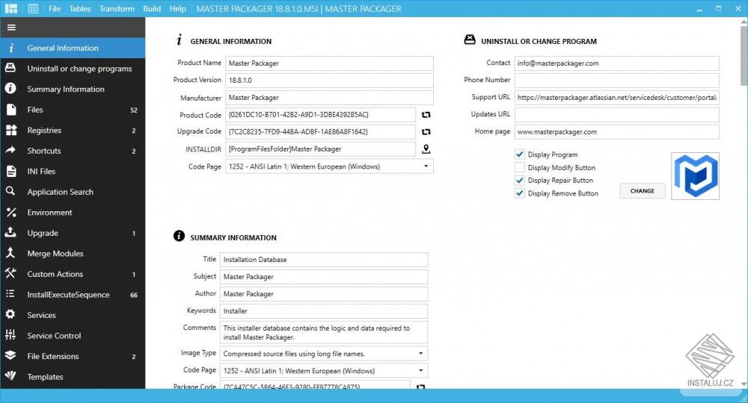Click the table grid icon in title bar
The height and width of the screenshot is (403, 748).
pos(33,8)
